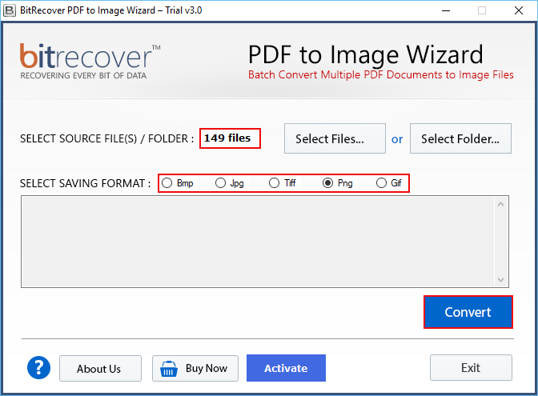The image size is (538, 396).
Task: Activate the software license
Action: pos(286,368)
